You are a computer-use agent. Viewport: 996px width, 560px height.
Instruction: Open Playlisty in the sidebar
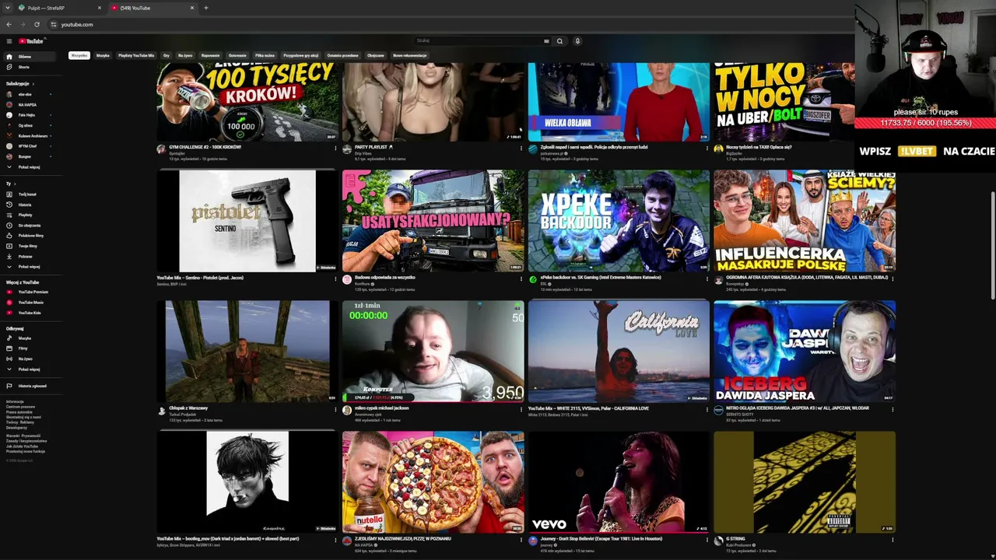pos(28,215)
